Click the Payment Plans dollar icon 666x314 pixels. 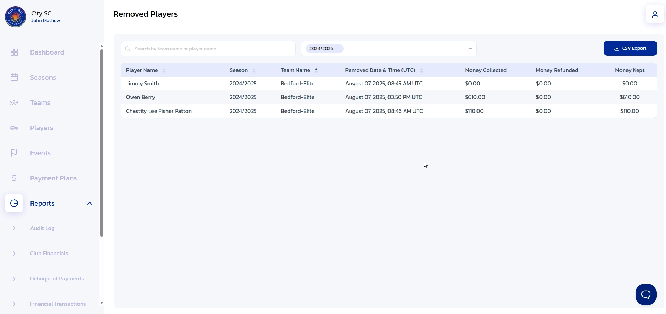click(x=14, y=178)
